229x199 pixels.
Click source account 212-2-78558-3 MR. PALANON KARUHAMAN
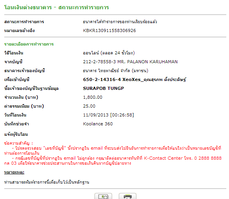click(x=130, y=62)
